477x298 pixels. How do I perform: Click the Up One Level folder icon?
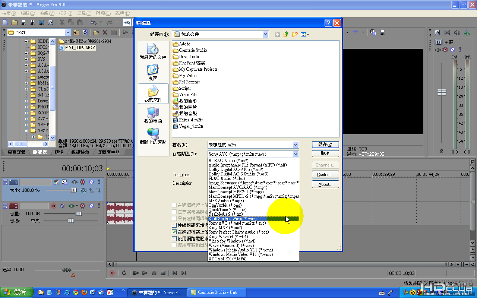coord(286,34)
